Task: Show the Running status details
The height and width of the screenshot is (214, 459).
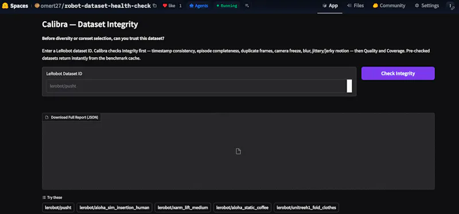Action: (227, 6)
